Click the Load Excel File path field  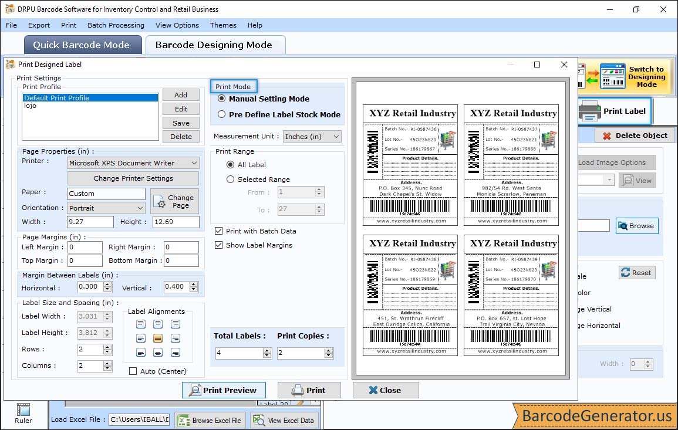point(139,419)
